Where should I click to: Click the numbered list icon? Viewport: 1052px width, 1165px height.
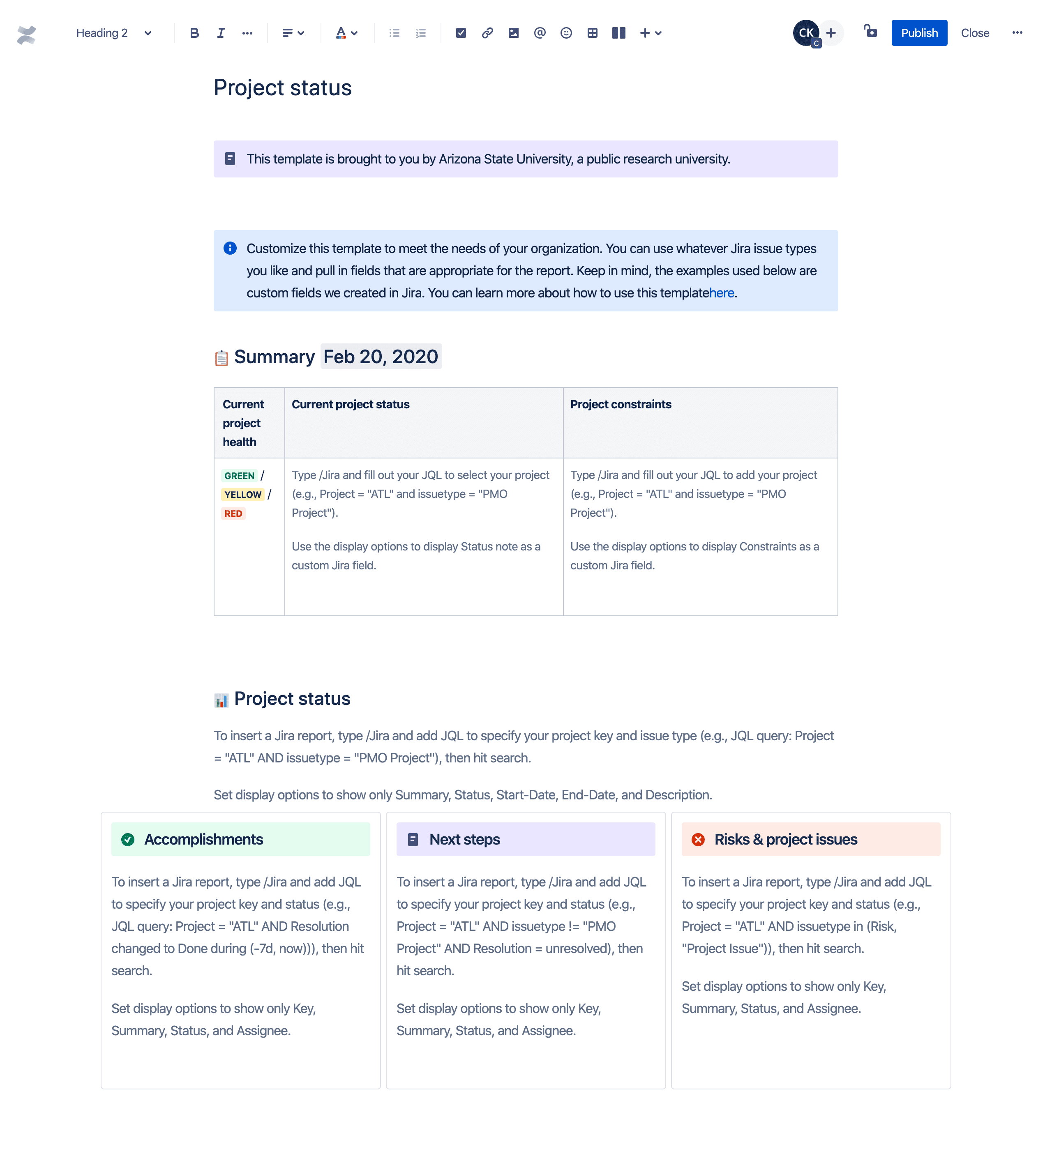coord(420,32)
